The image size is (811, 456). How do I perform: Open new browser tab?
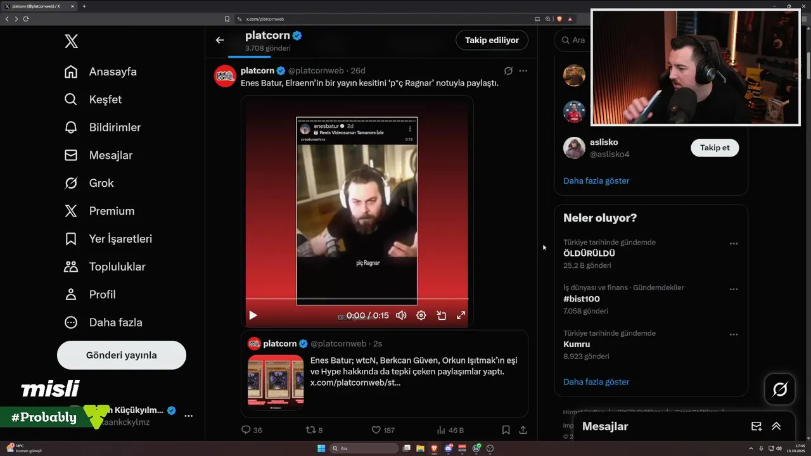(84, 6)
